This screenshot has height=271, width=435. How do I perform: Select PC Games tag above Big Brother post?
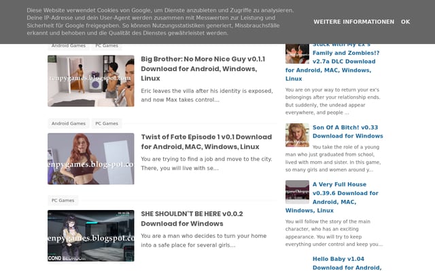point(107,46)
